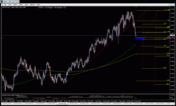This screenshot has width=176, height=106.
Task: Click the 161.8 Fibonacci level label
Action: click(x=168, y=80)
